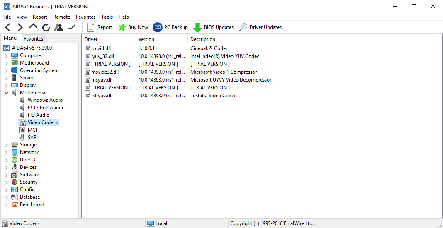This screenshot has width=443, height=228.
Task: Click the Database icon in tree
Action: click(15, 197)
